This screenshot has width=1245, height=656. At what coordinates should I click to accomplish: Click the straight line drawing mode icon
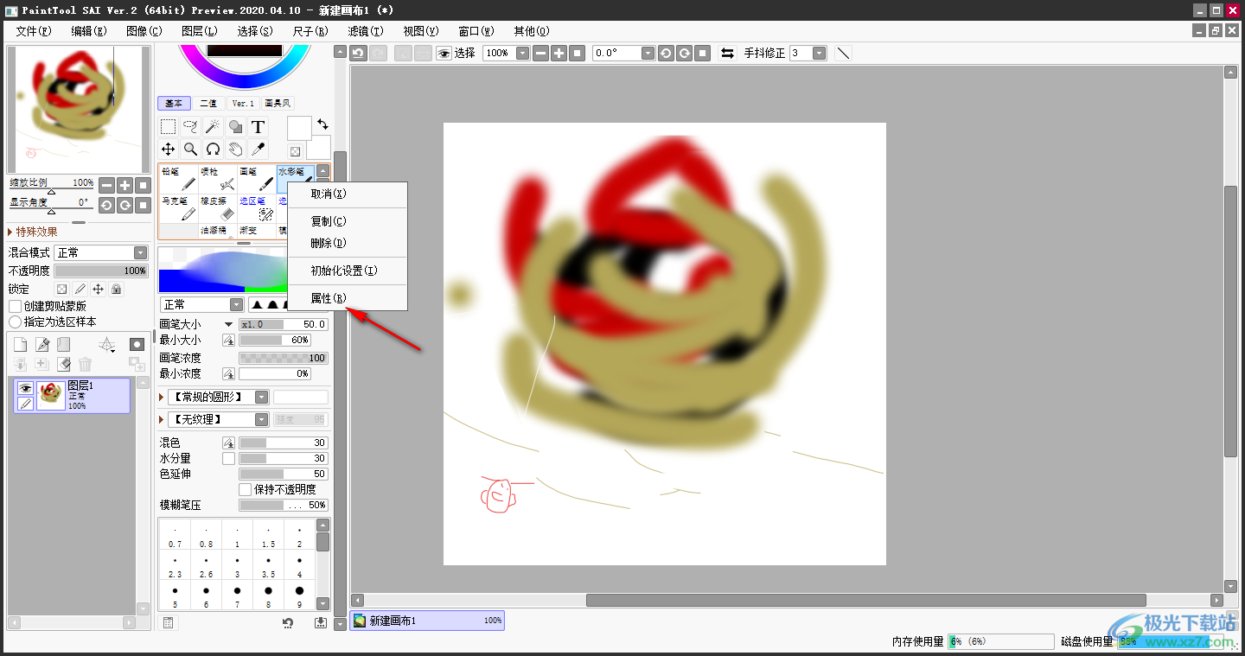844,53
